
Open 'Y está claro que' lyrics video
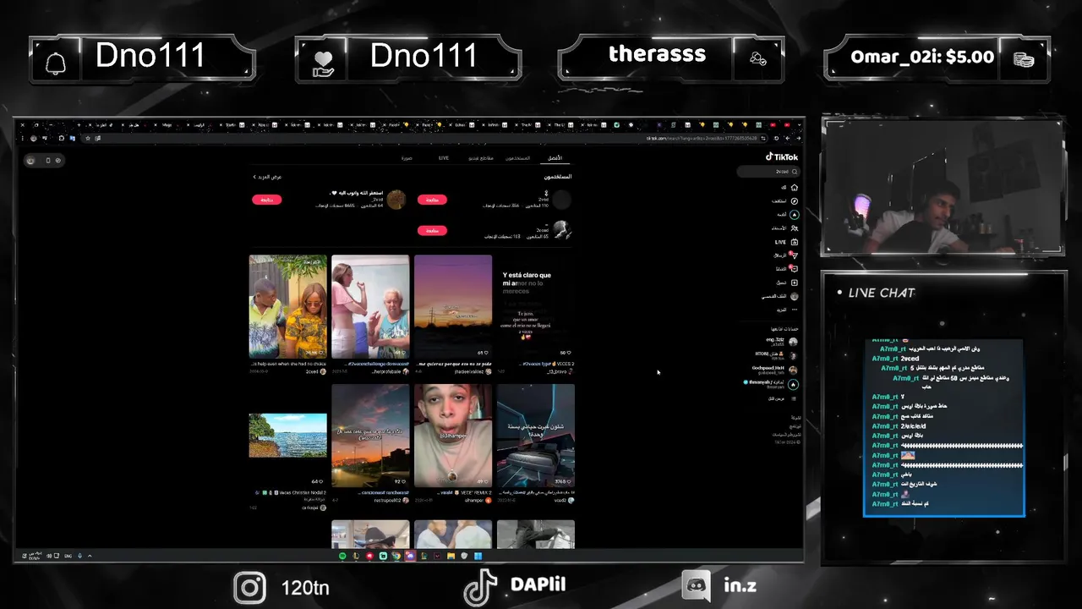[x=536, y=306]
